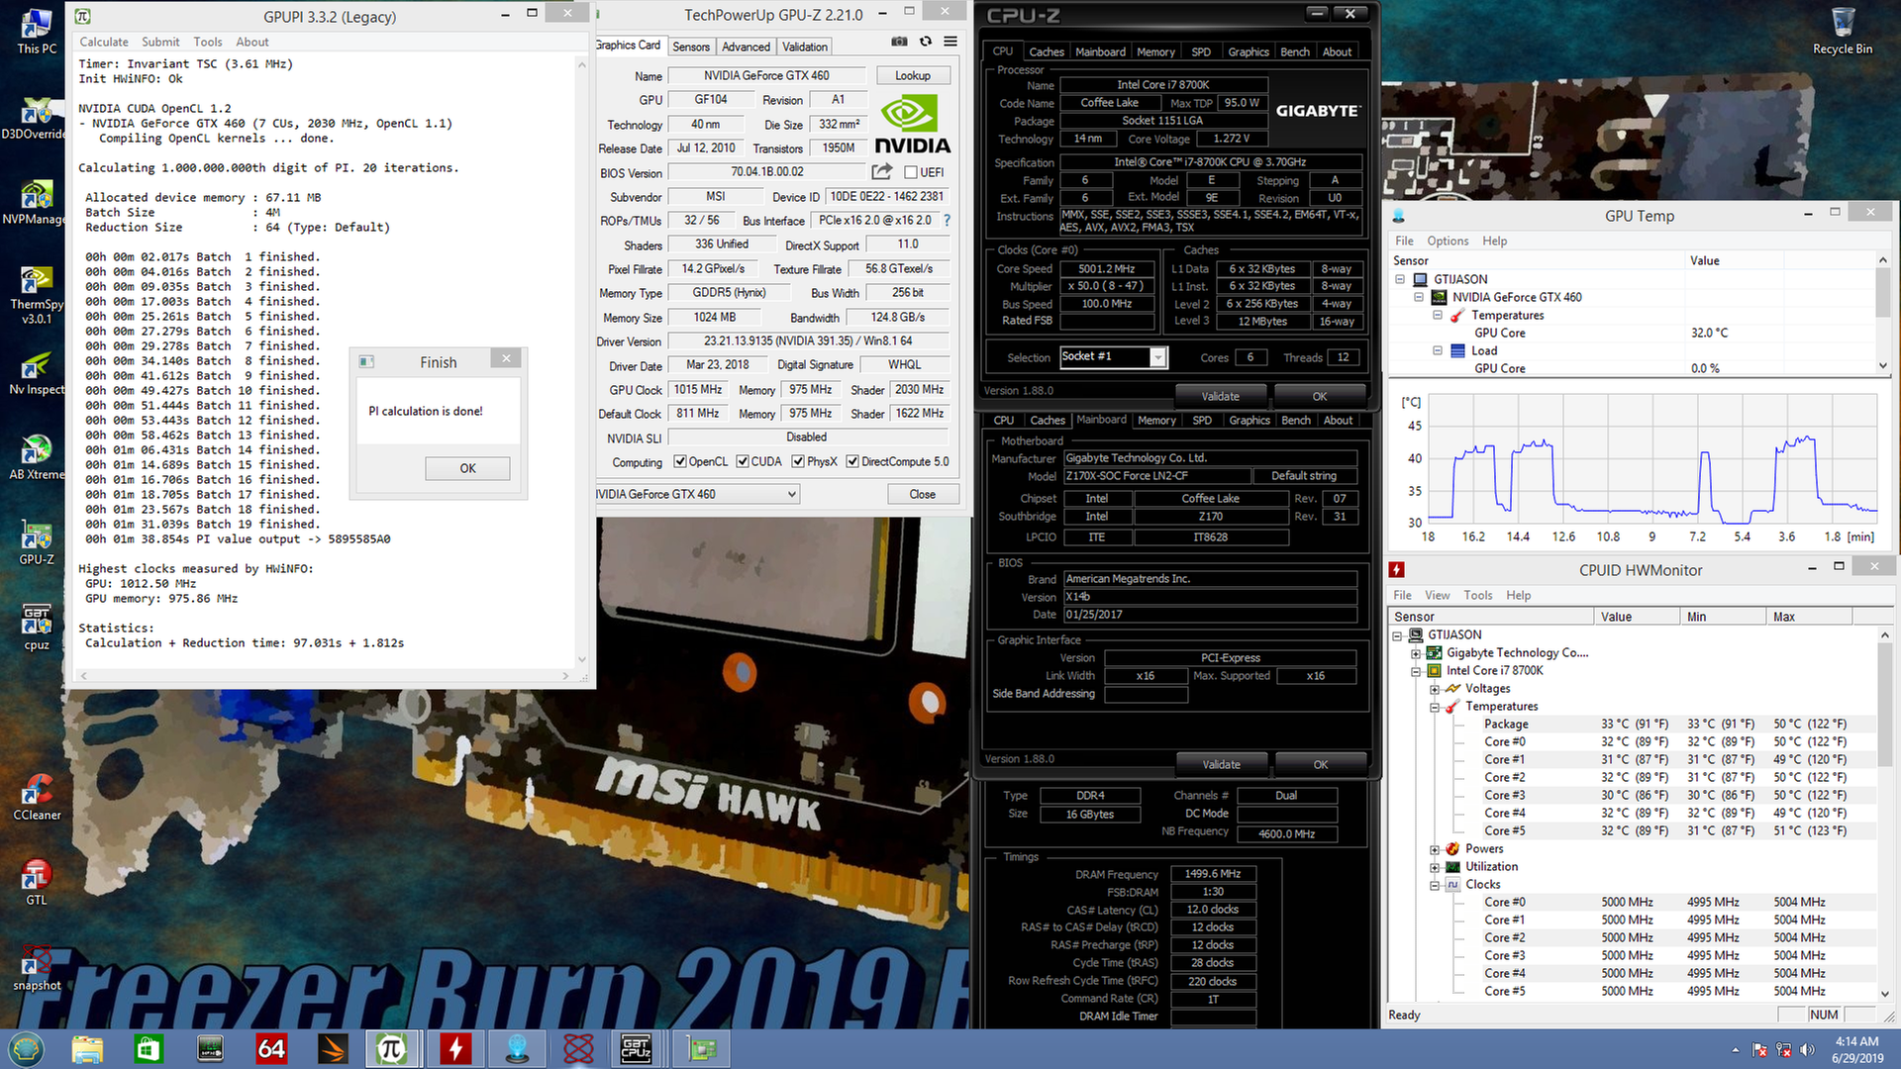Screen dimensions: 1901x1069
Task: Click the GPUPI vertical scrollbar
Action: [x=582, y=361]
